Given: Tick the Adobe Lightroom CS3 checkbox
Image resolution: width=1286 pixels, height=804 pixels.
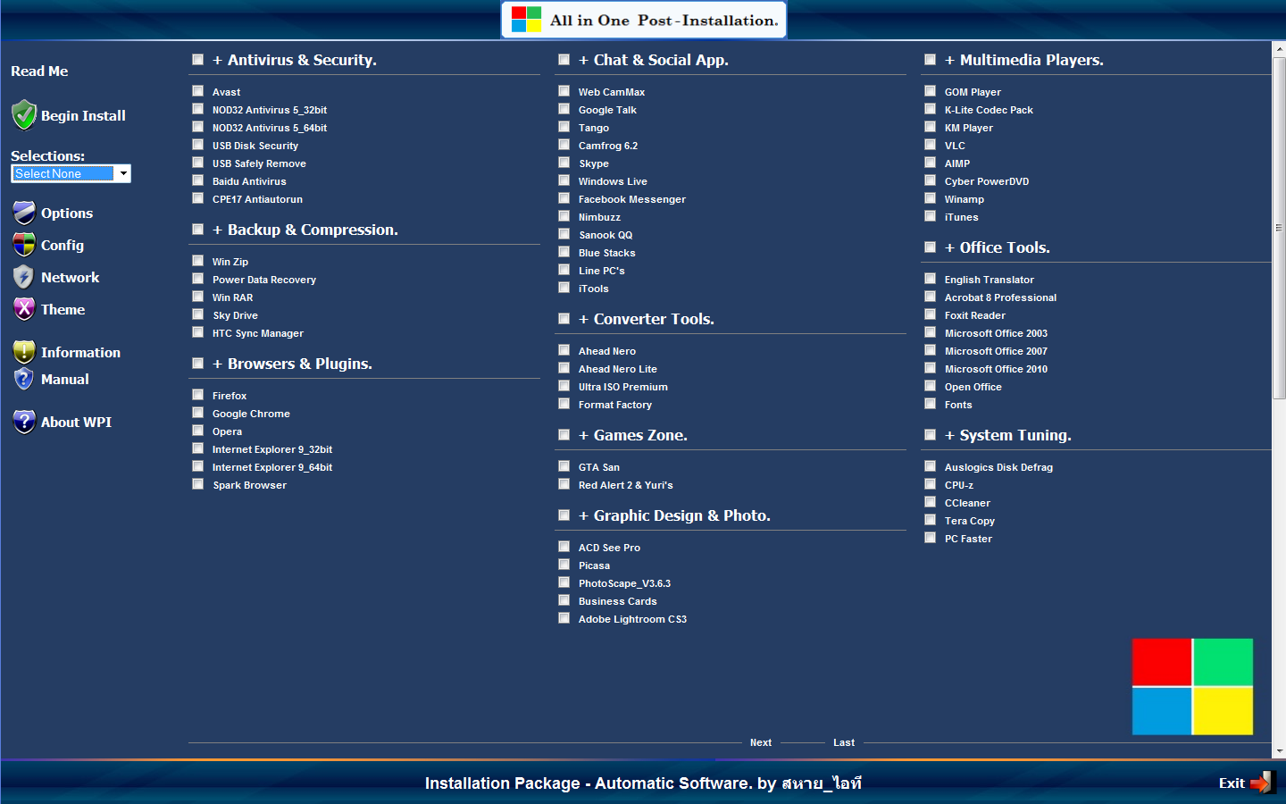Looking at the screenshot, I should pos(564,618).
